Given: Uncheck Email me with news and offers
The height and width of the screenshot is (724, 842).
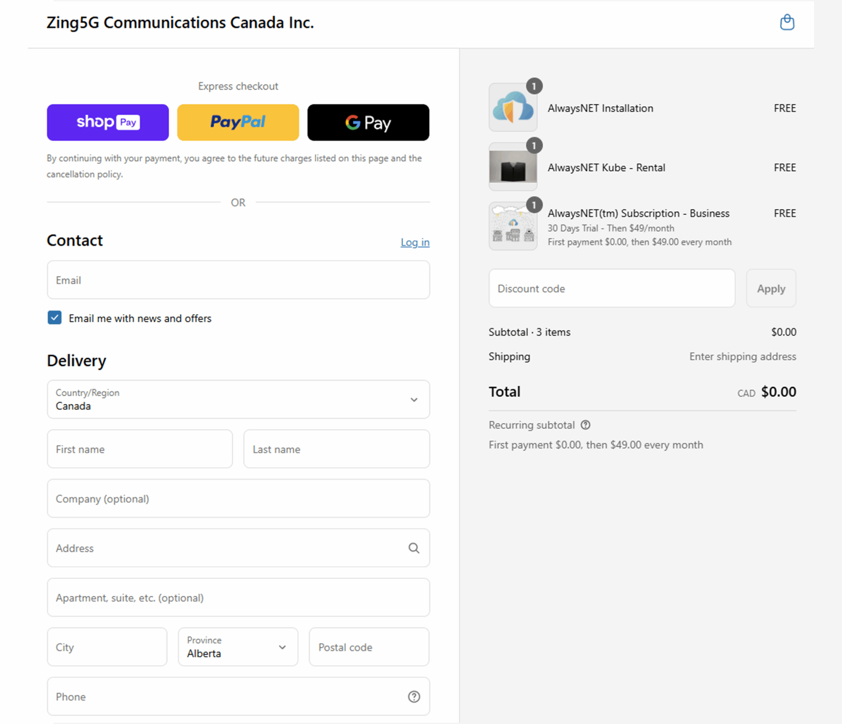Looking at the screenshot, I should tap(55, 318).
